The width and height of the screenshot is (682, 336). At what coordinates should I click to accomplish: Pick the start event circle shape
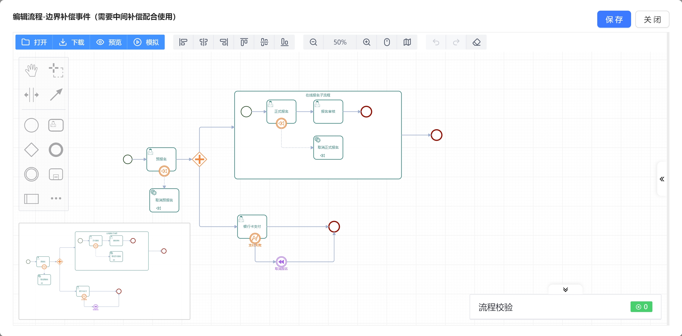tap(31, 125)
